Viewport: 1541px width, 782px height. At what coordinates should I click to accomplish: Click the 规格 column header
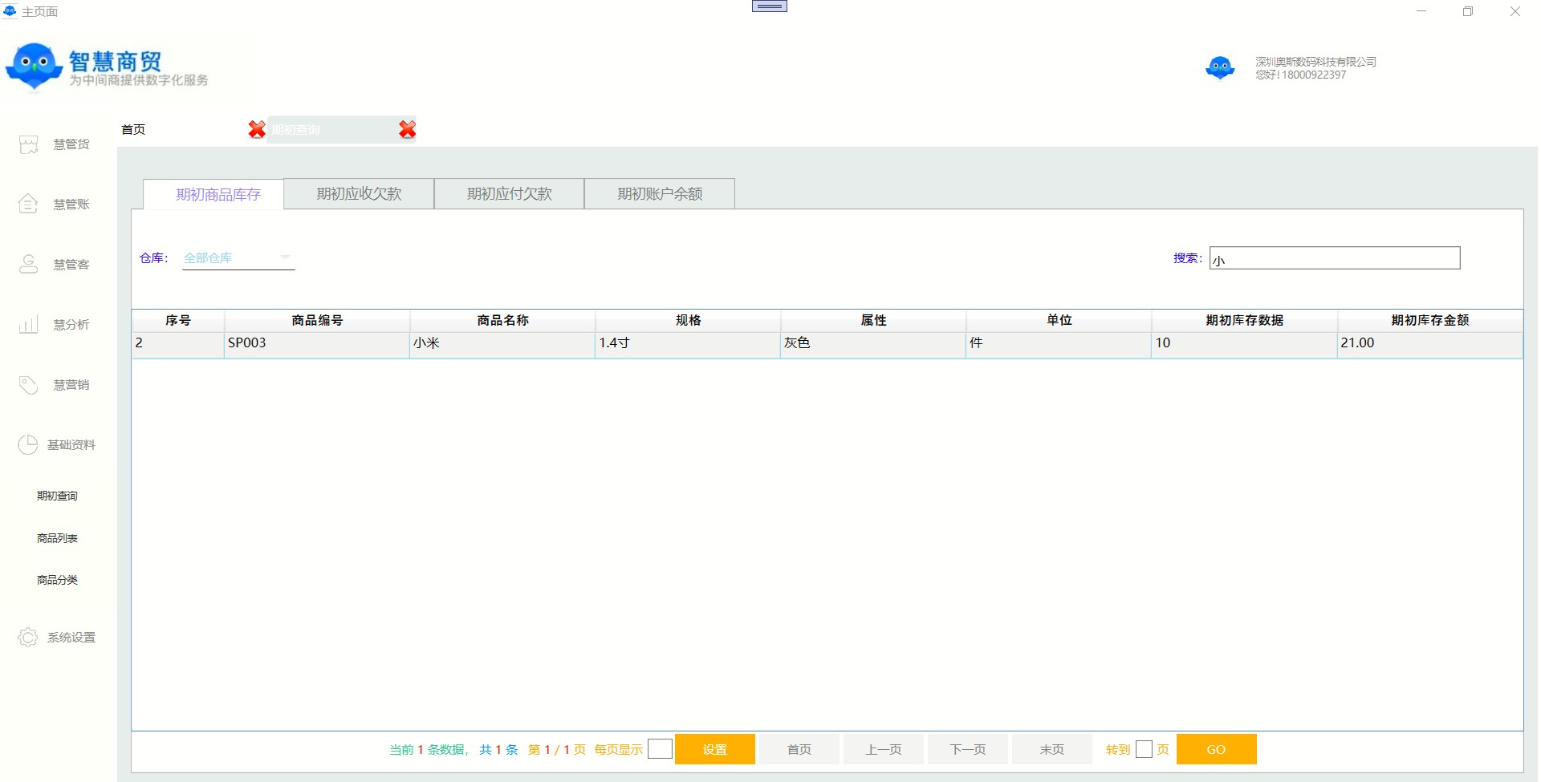tap(688, 320)
